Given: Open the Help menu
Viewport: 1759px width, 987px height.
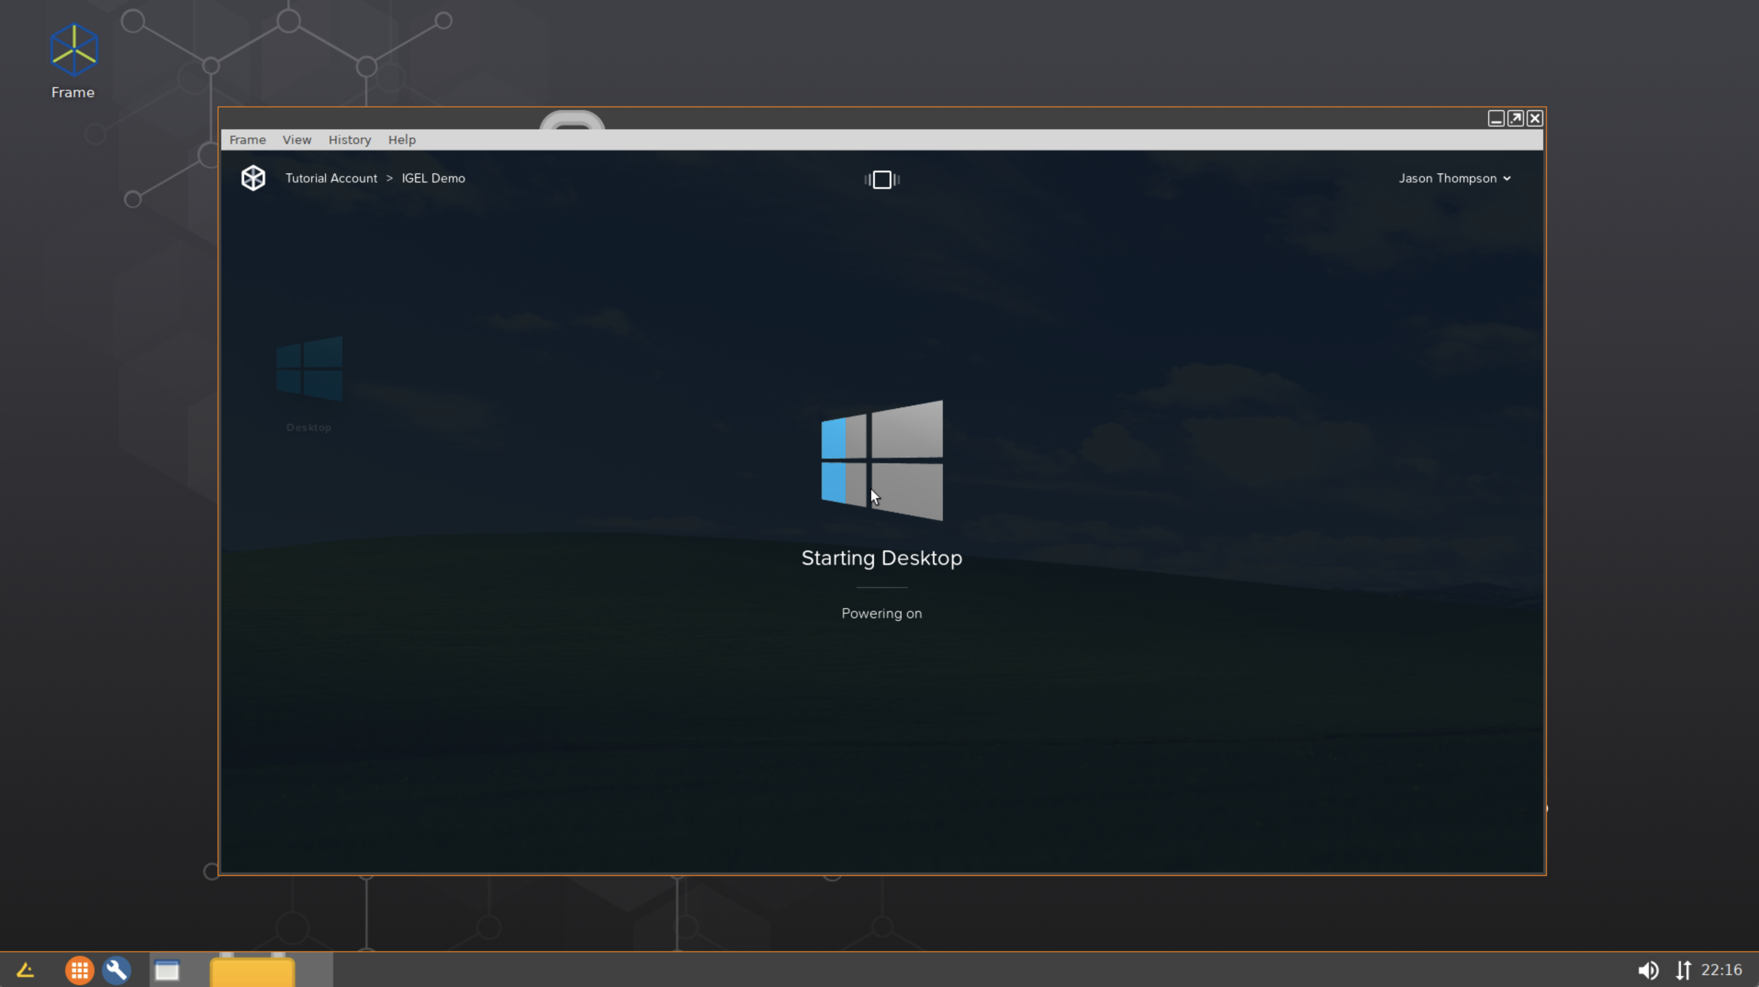Looking at the screenshot, I should point(402,140).
